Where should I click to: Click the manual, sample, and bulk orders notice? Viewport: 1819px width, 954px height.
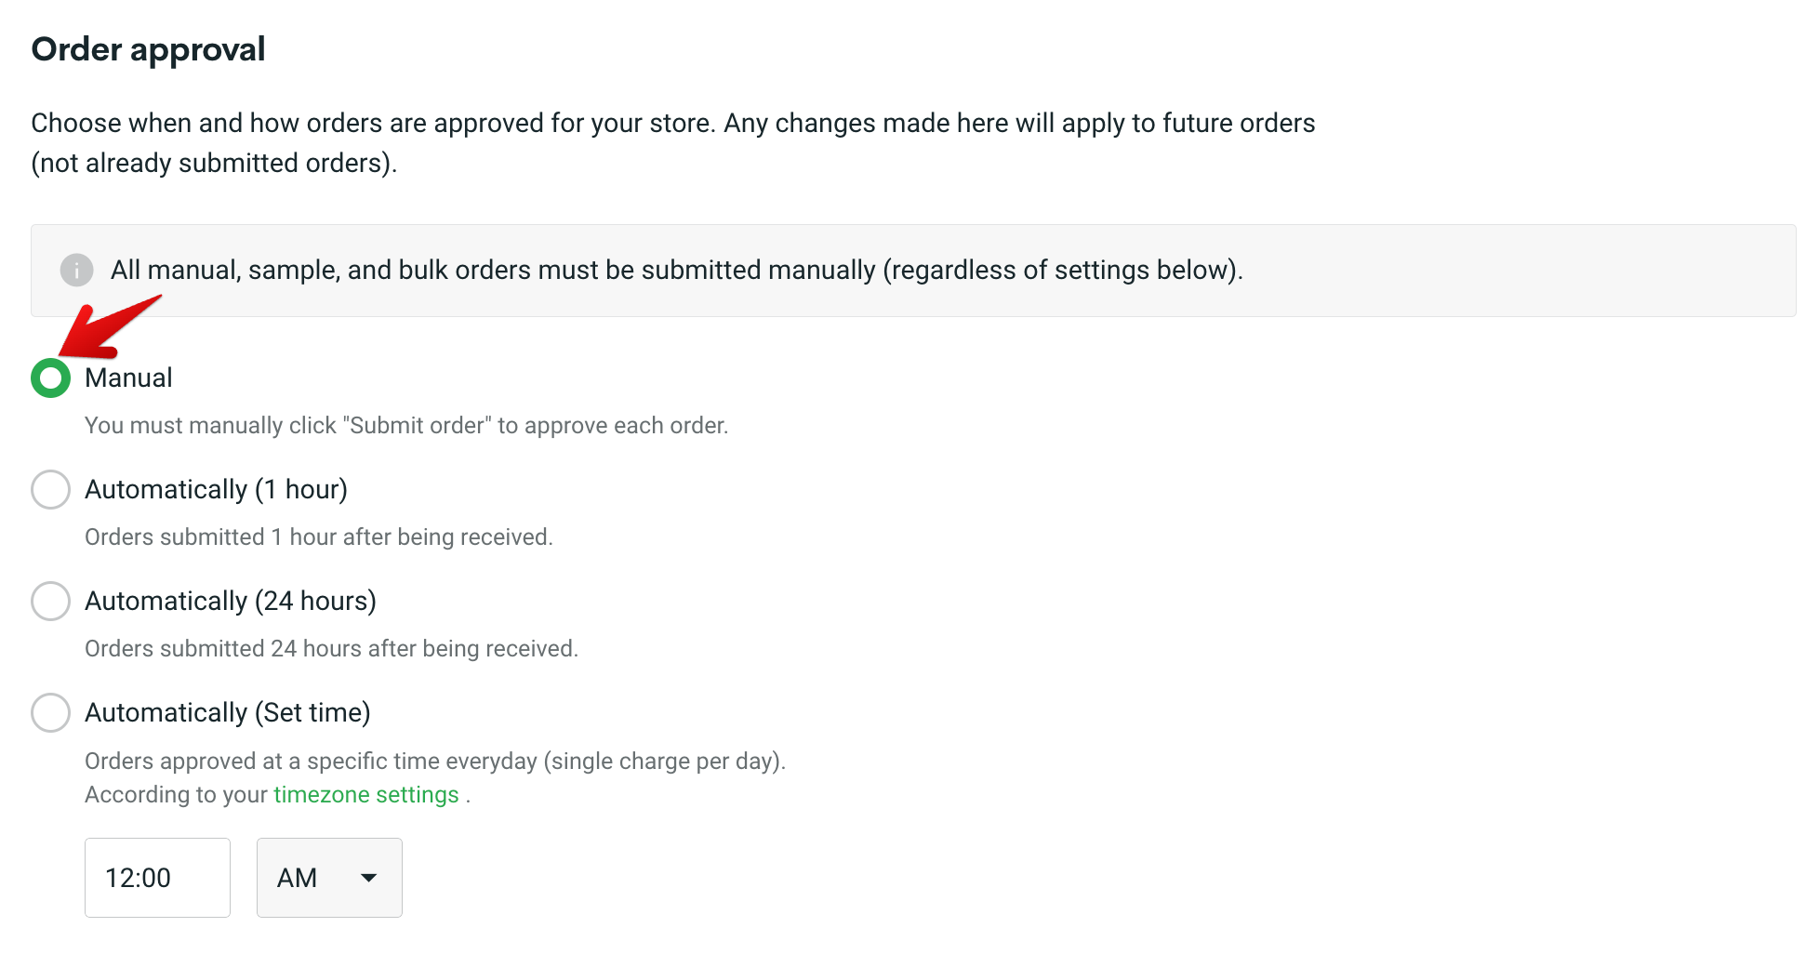tap(676, 271)
